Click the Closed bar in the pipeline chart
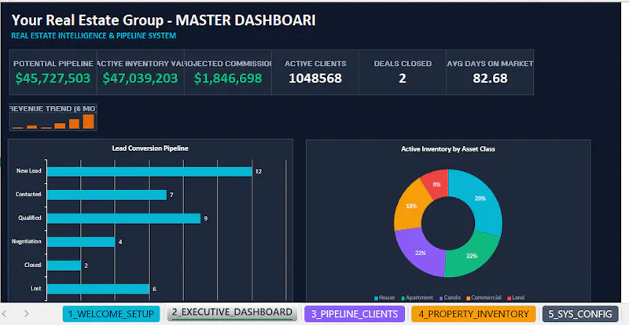 [x=64, y=265]
